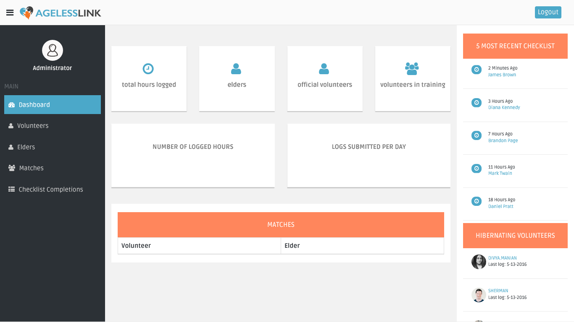
Task: Click the volunteers in training group icon
Action: click(412, 68)
